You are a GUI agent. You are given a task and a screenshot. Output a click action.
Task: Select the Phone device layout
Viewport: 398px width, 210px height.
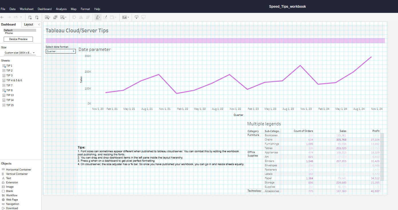[9, 33]
